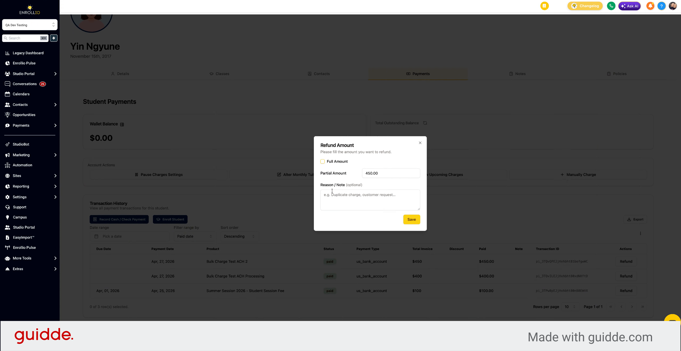Click the Changelog button in the top bar
The image size is (681, 351).
585,6
